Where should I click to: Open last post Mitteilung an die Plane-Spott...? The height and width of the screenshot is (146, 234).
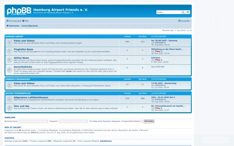coord(167,49)
